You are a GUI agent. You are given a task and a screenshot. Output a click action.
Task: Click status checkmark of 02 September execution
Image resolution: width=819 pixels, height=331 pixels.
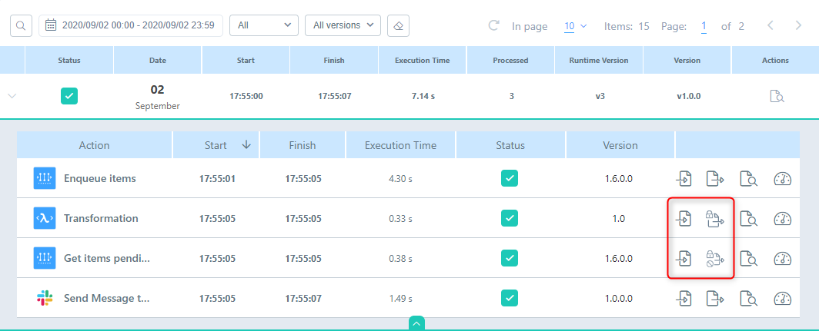tap(69, 97)
